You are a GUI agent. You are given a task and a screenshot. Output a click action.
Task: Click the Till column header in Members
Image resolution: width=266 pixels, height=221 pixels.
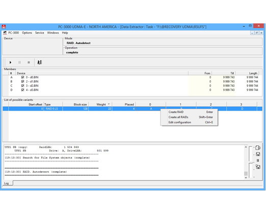224,73
